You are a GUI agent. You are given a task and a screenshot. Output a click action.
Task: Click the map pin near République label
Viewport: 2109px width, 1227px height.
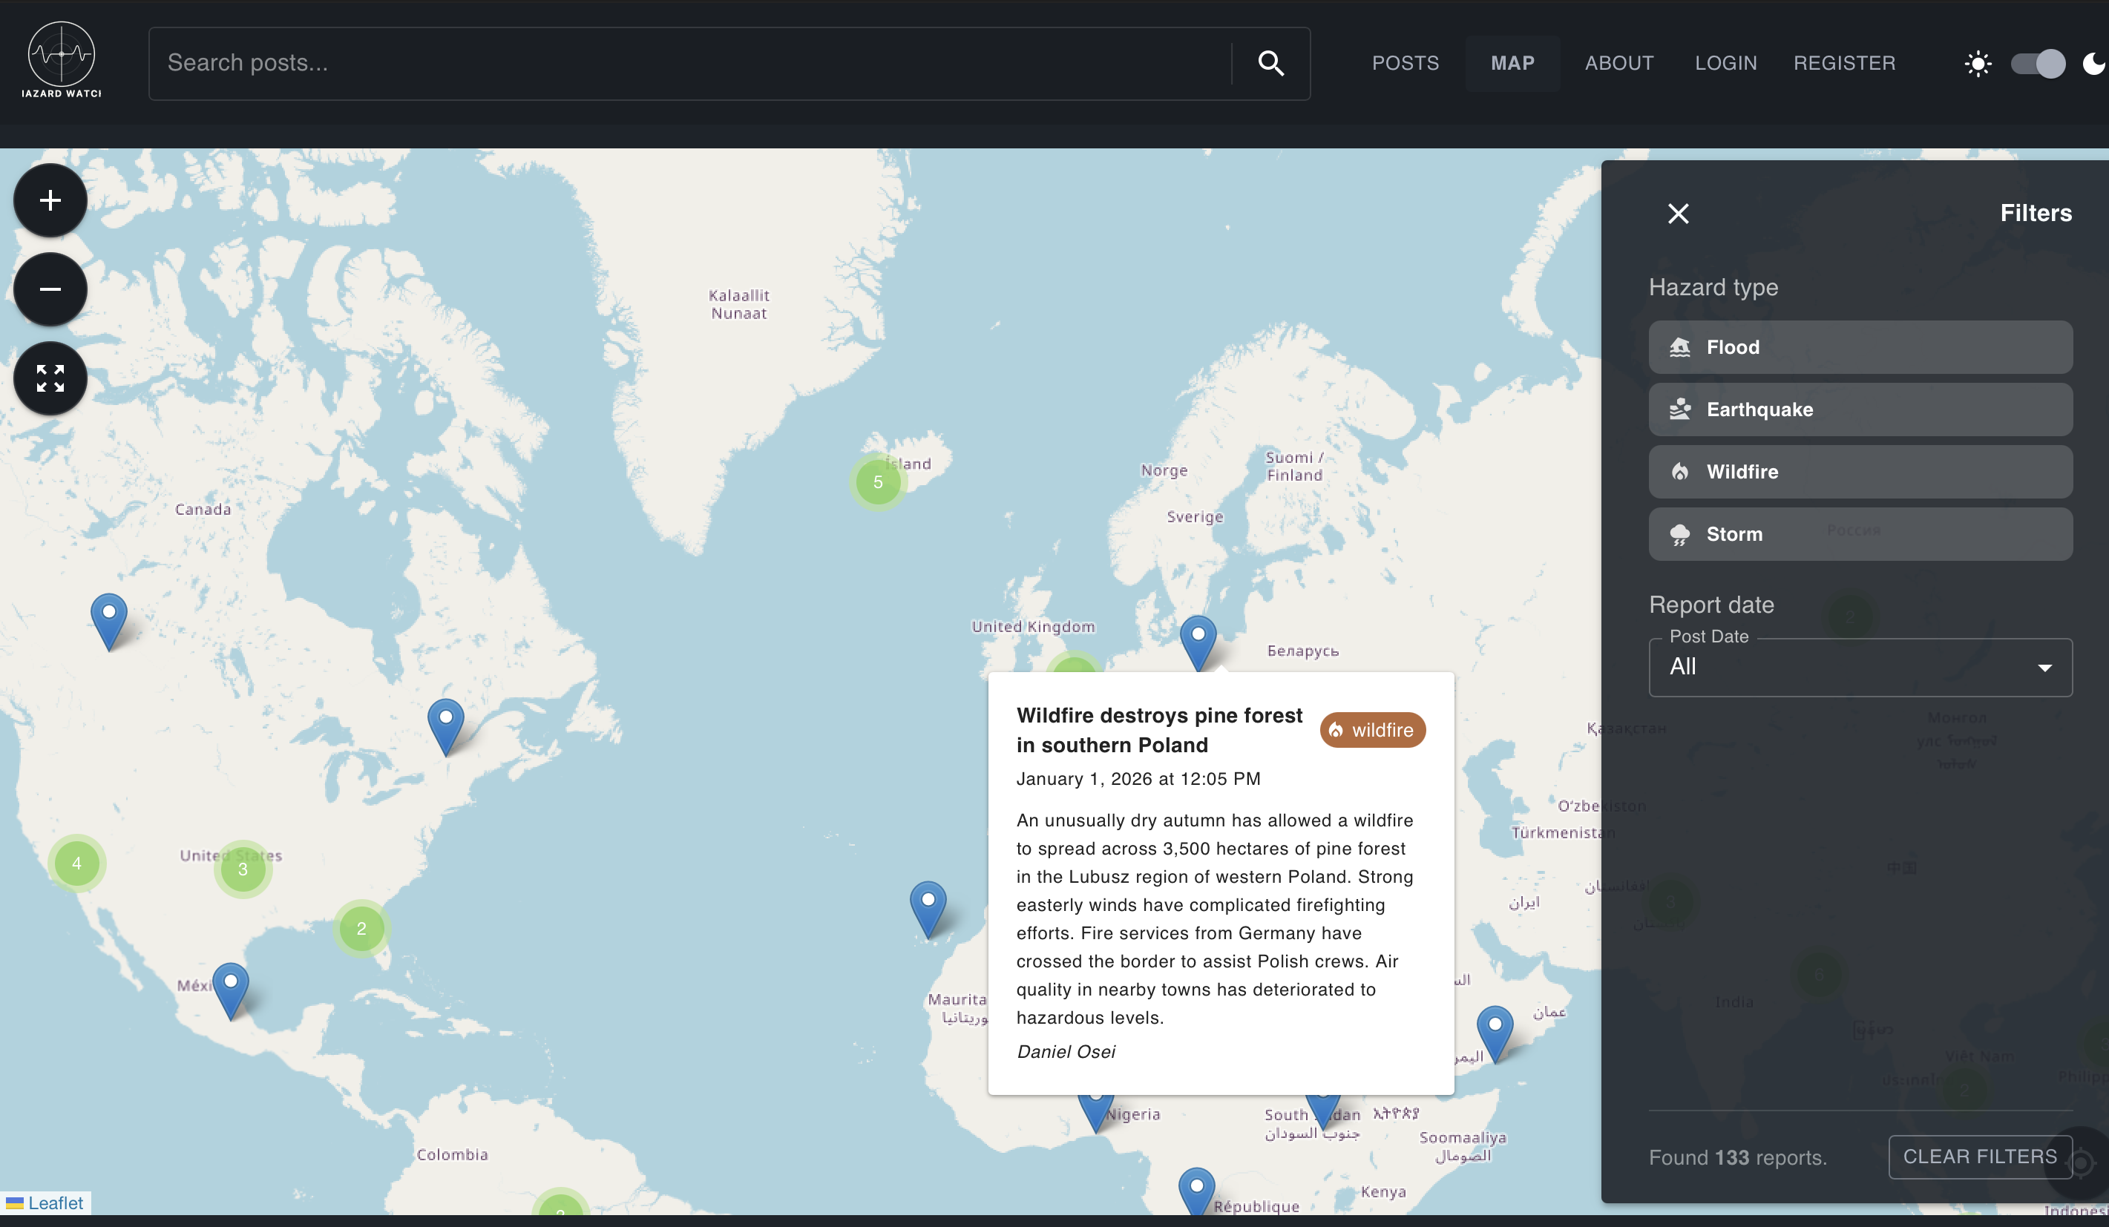coord(1197,1192)
